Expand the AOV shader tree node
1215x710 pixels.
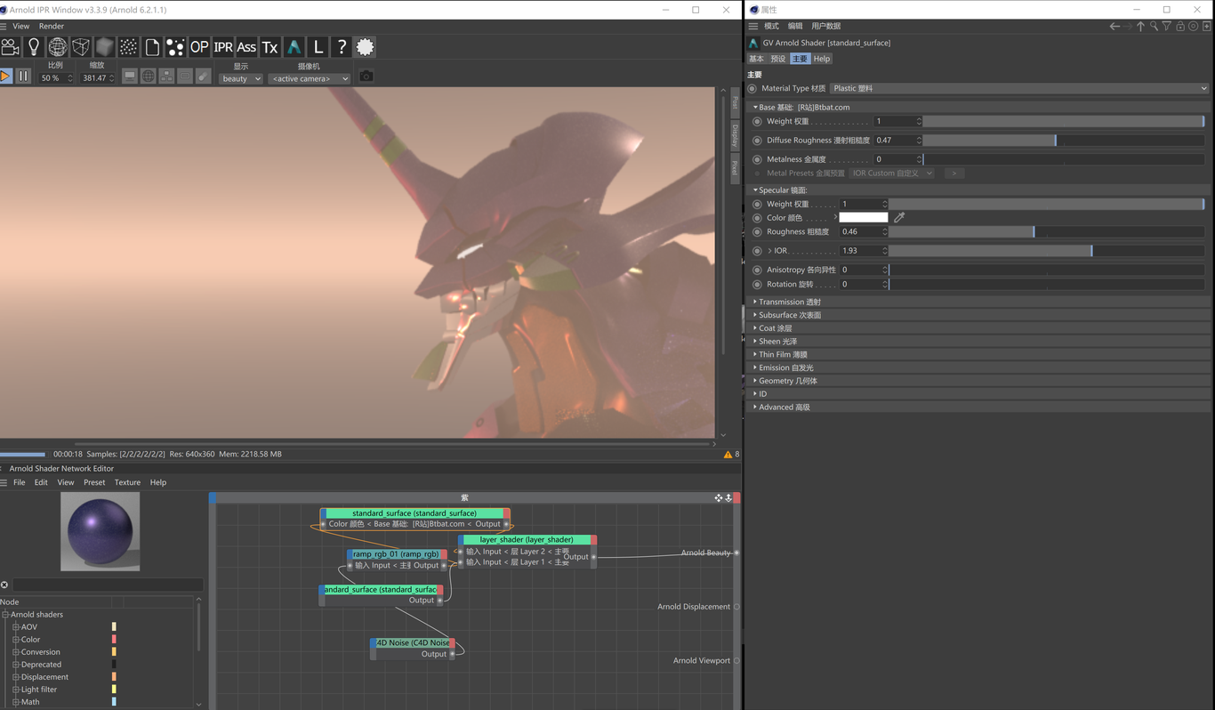coord(15,627)
